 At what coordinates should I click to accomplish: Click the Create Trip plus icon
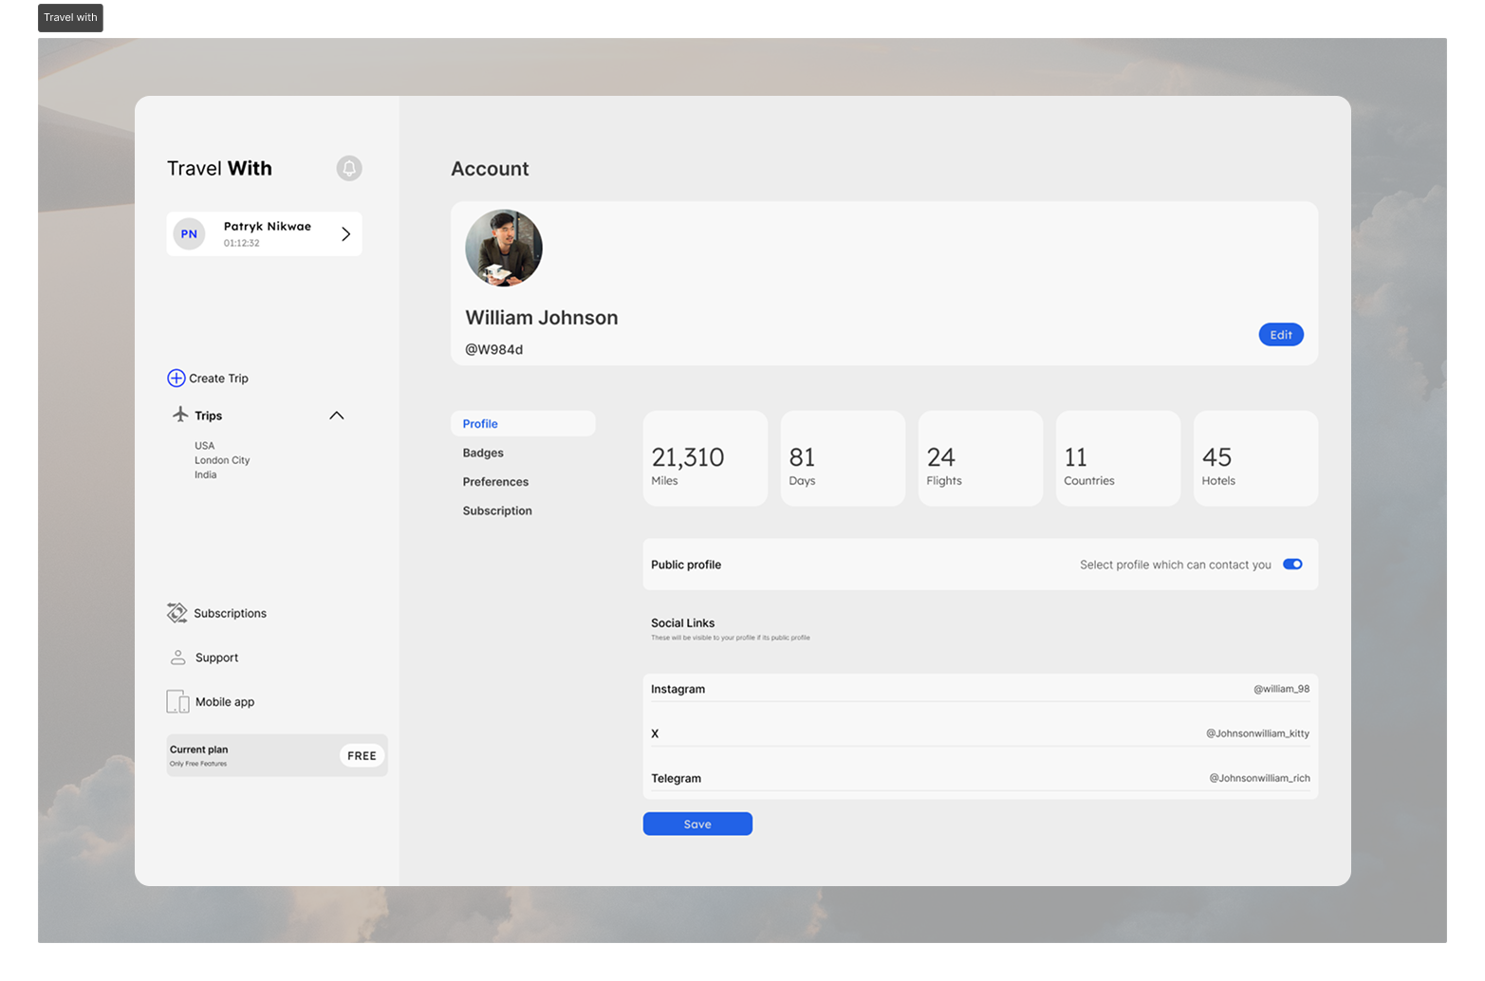pos(176,379)
